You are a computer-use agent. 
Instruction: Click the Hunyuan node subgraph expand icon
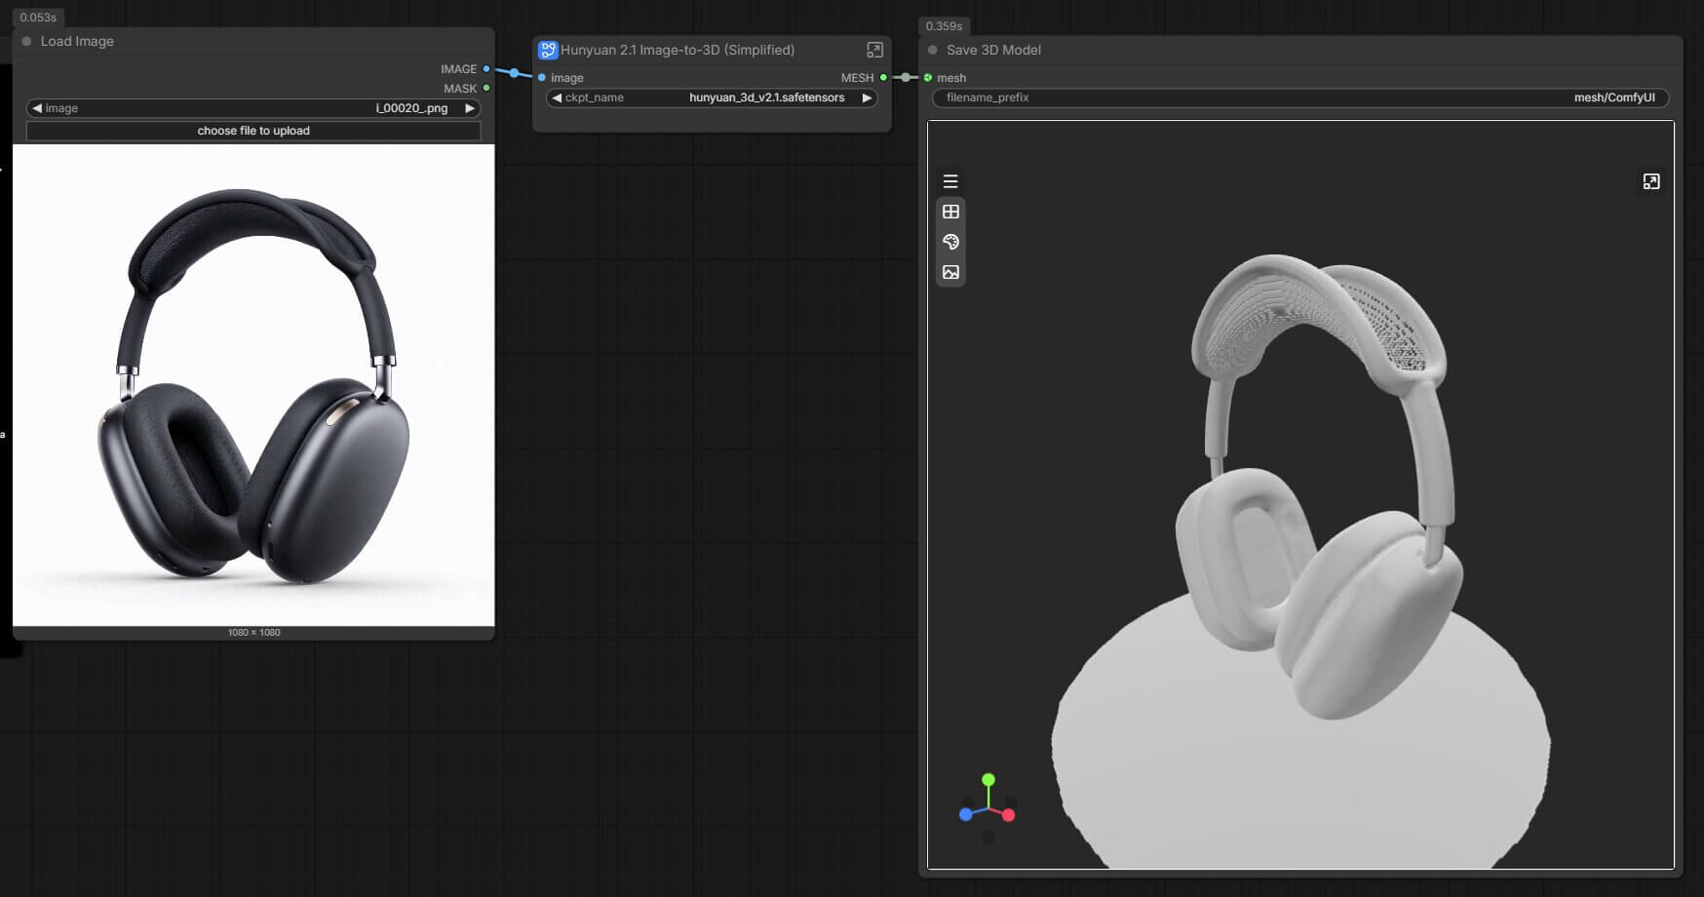(x=874, y=50)
